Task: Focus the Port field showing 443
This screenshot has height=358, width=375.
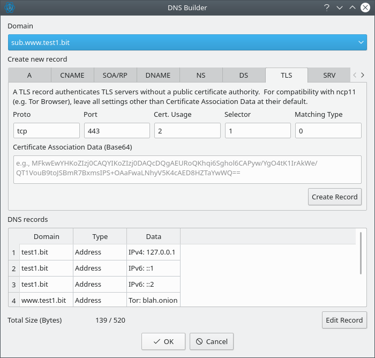Action: [x=117, y=130]
